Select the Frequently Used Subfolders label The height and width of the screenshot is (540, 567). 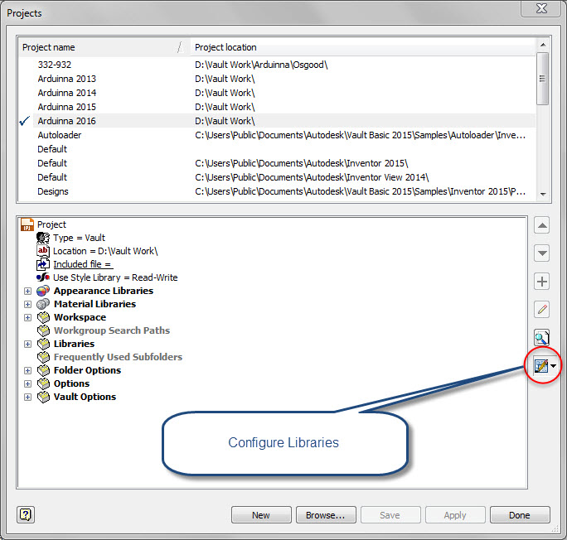pos(118,357)
